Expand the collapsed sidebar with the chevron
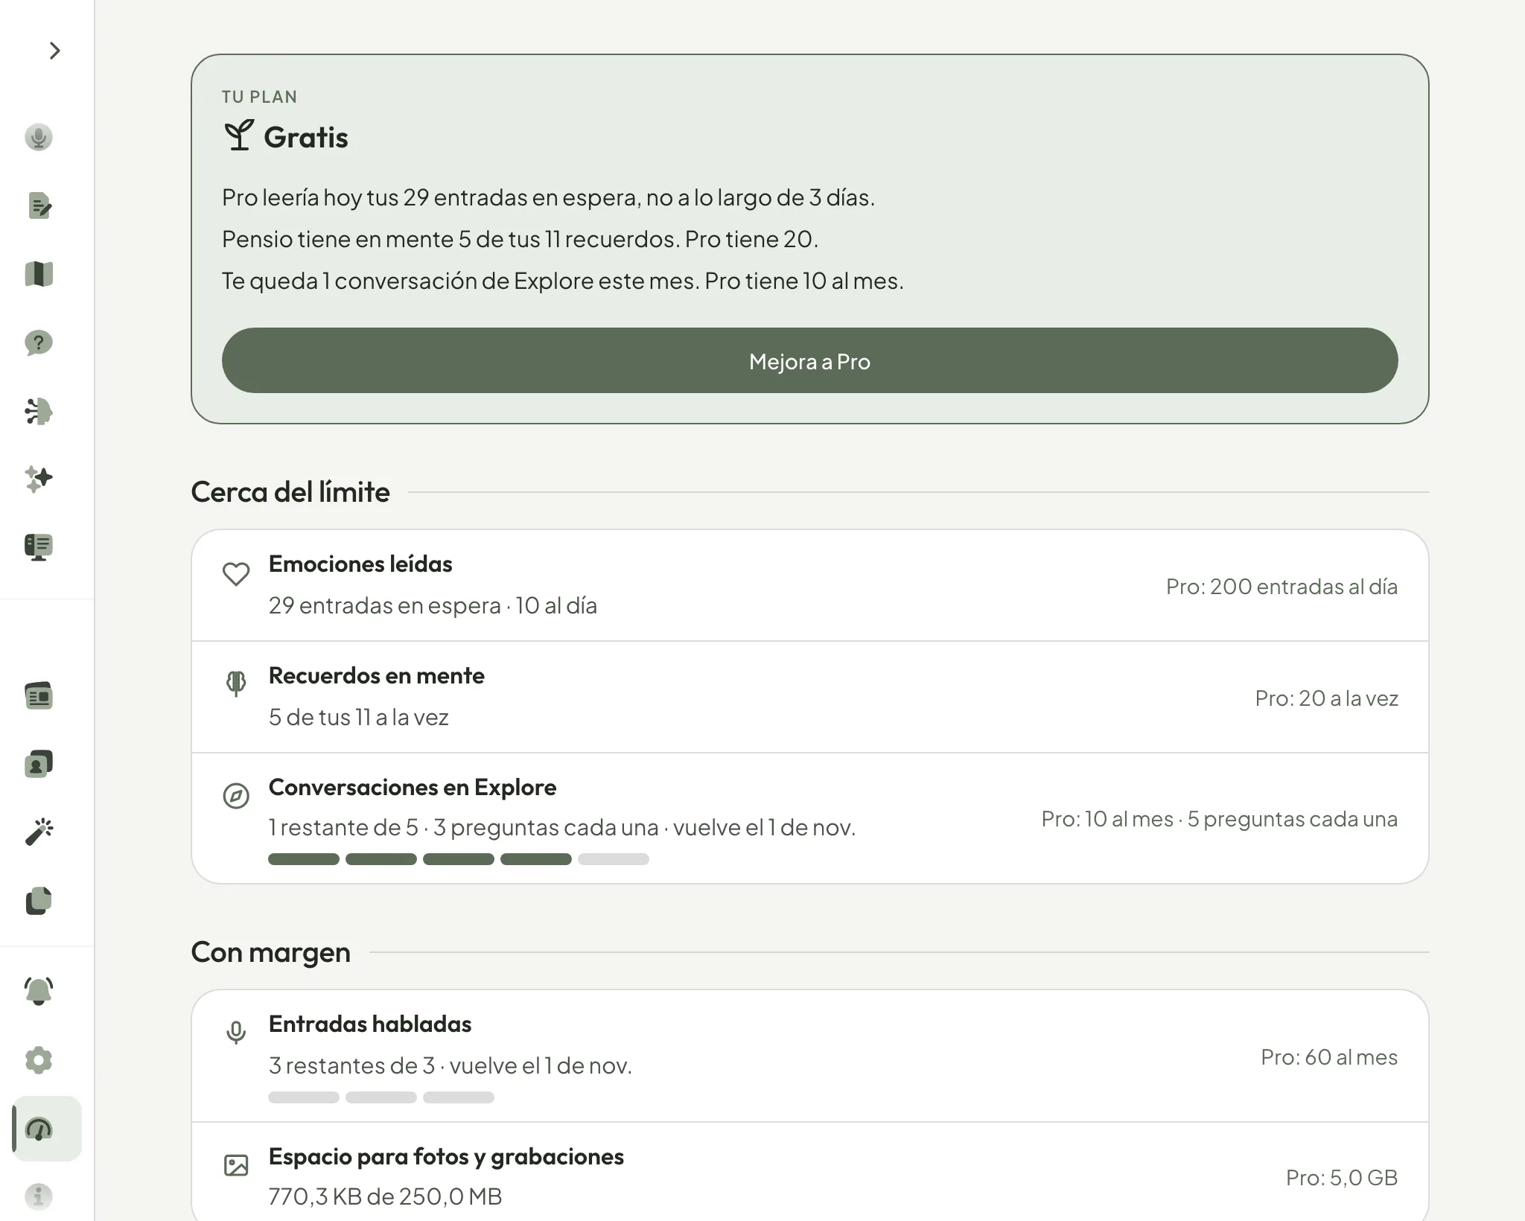Viewport: 1525px width, 1221px height. 54,51
